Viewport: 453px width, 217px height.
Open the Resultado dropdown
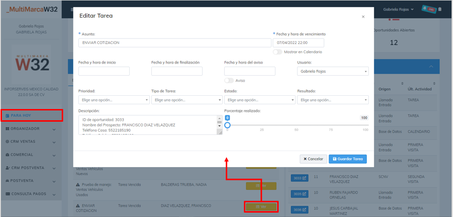pyautogui.click(x=333, y=100)
